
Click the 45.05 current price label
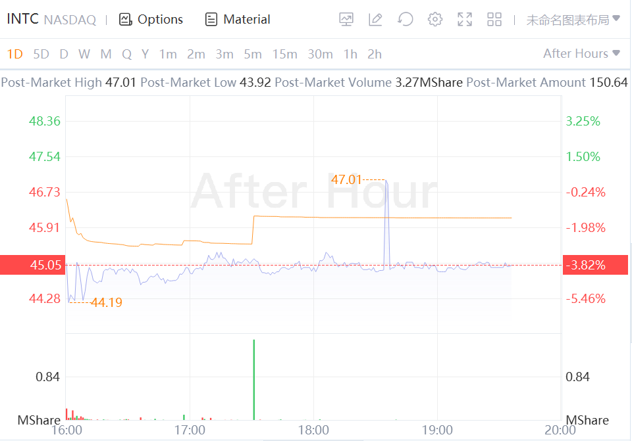pyautogui.click(x=32, y=265)
